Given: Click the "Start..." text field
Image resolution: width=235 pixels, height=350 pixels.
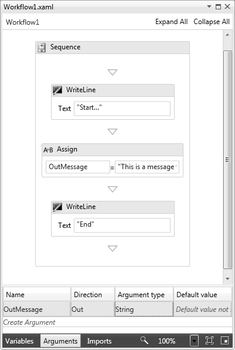Looking at the screenshot, I should [x=122, y=109].
